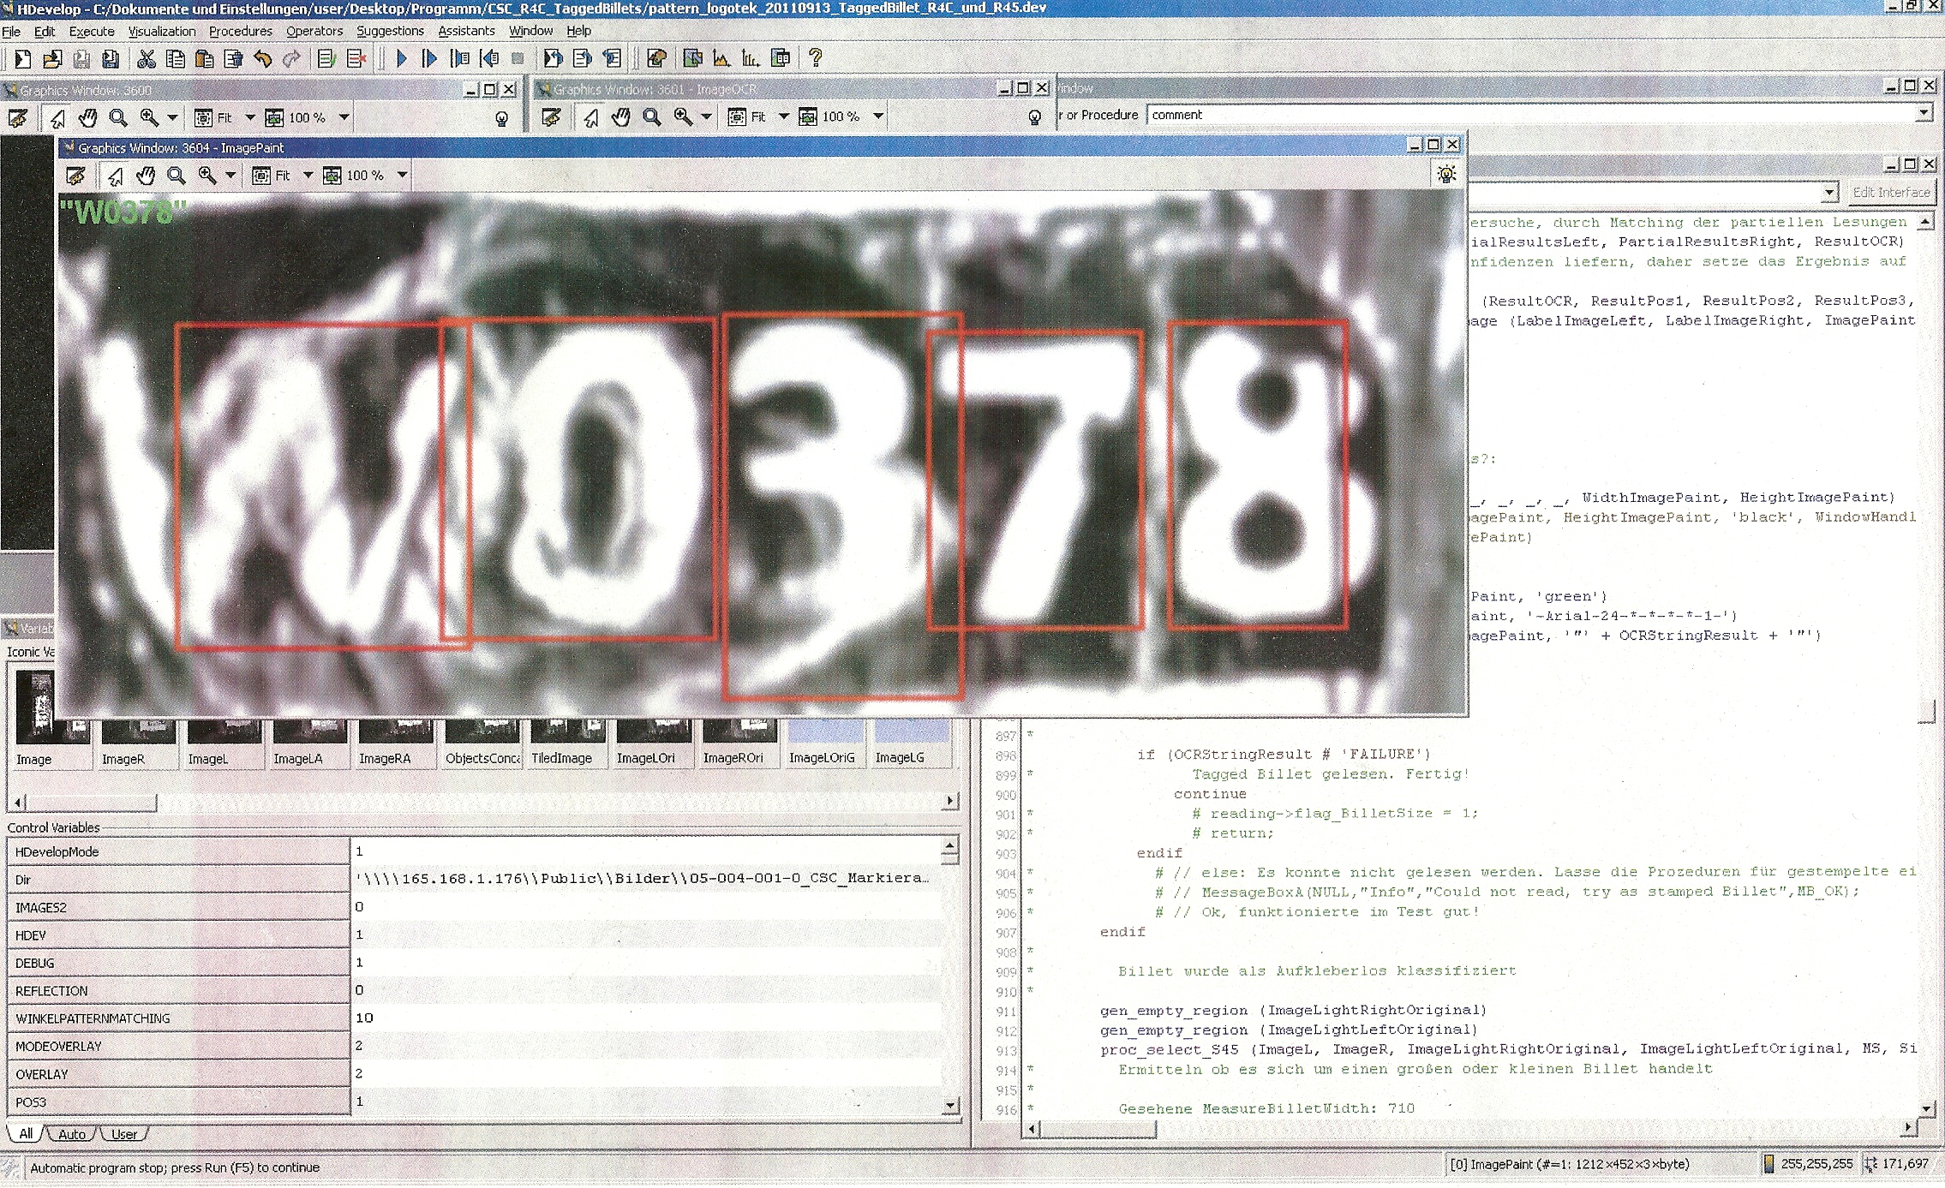Image resolution: width=1945 pixels, height=1188 pixels.
Task: Click the Undo arrow icon
Action: pyautogui.click(x=263, y=58)
